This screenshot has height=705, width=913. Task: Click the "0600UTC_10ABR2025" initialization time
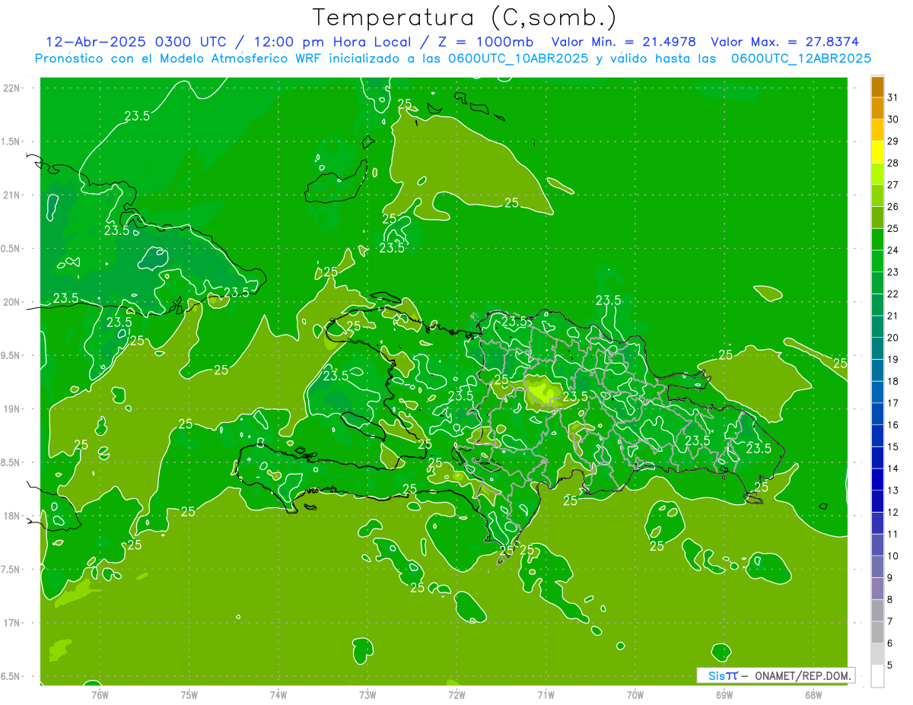pyautogui.click(x=520, y=59)
